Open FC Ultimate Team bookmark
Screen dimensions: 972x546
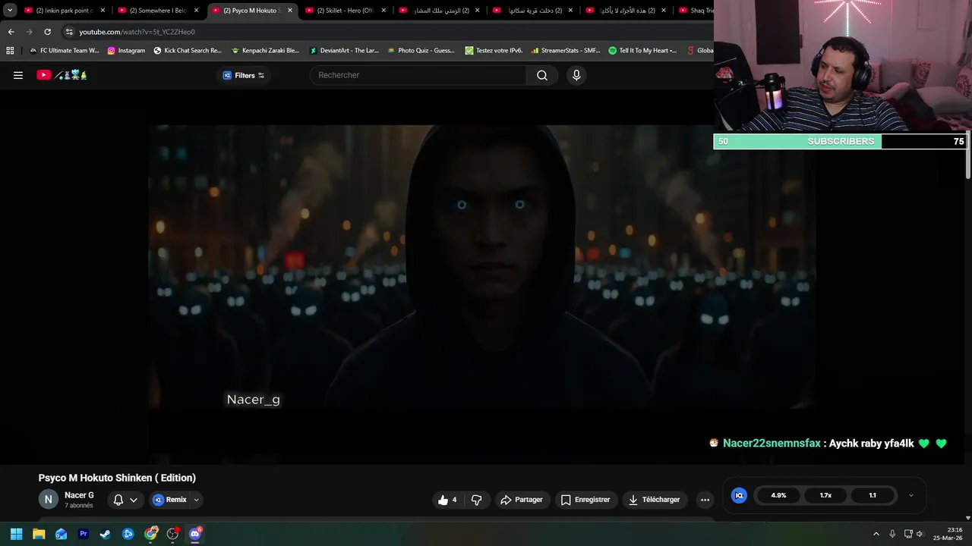(64, 51)
